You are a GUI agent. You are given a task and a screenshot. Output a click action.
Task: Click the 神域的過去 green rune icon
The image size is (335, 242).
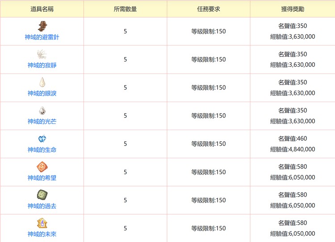42,195
